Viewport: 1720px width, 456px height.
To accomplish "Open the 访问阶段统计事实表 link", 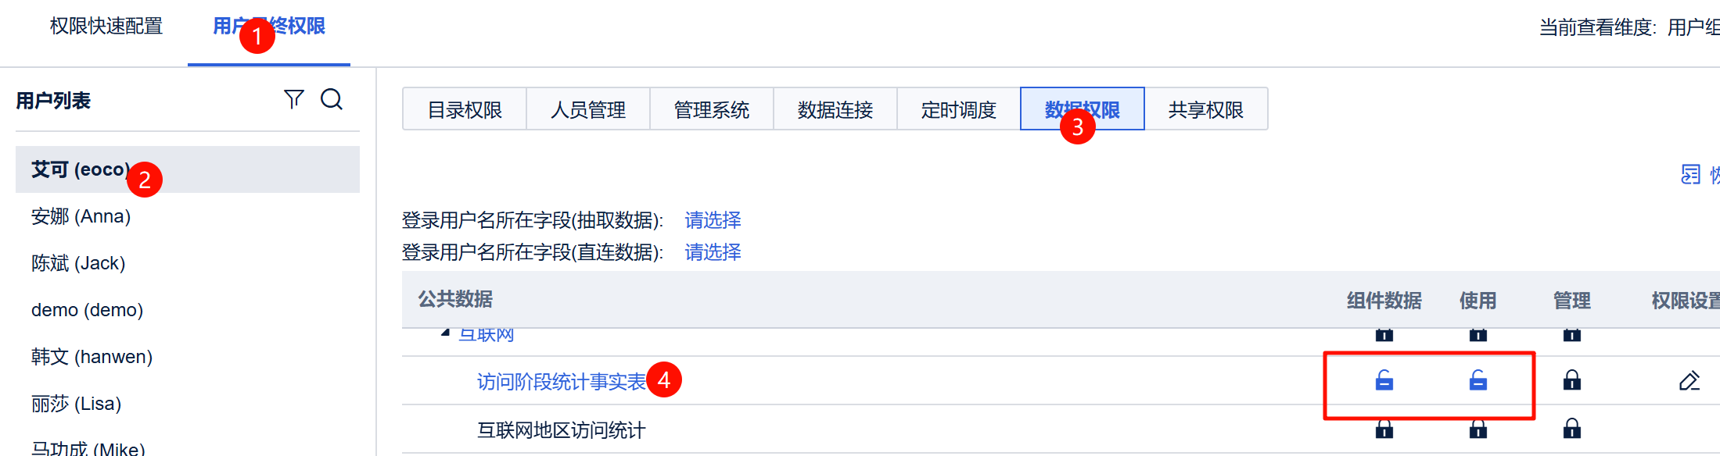I will tap(562, 381).
